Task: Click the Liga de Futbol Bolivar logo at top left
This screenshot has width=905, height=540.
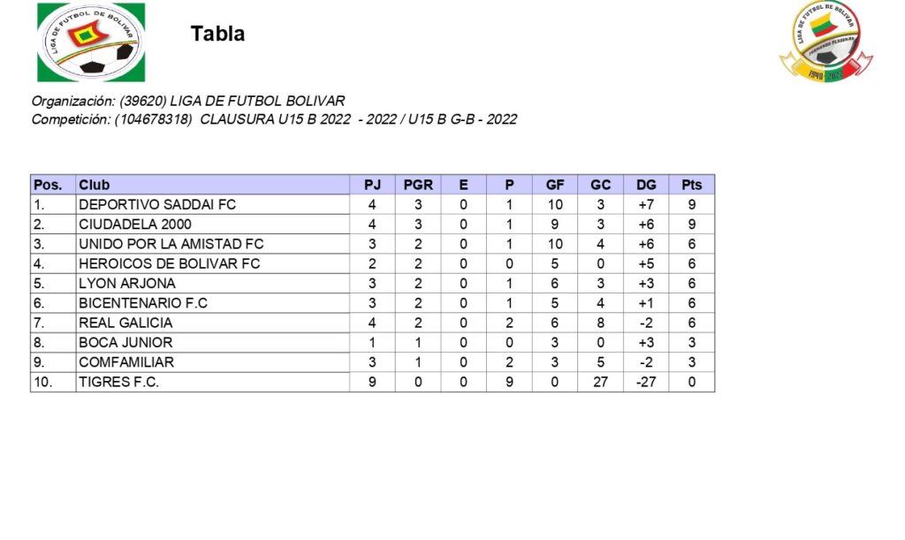Action: click(x=90, y=42)
